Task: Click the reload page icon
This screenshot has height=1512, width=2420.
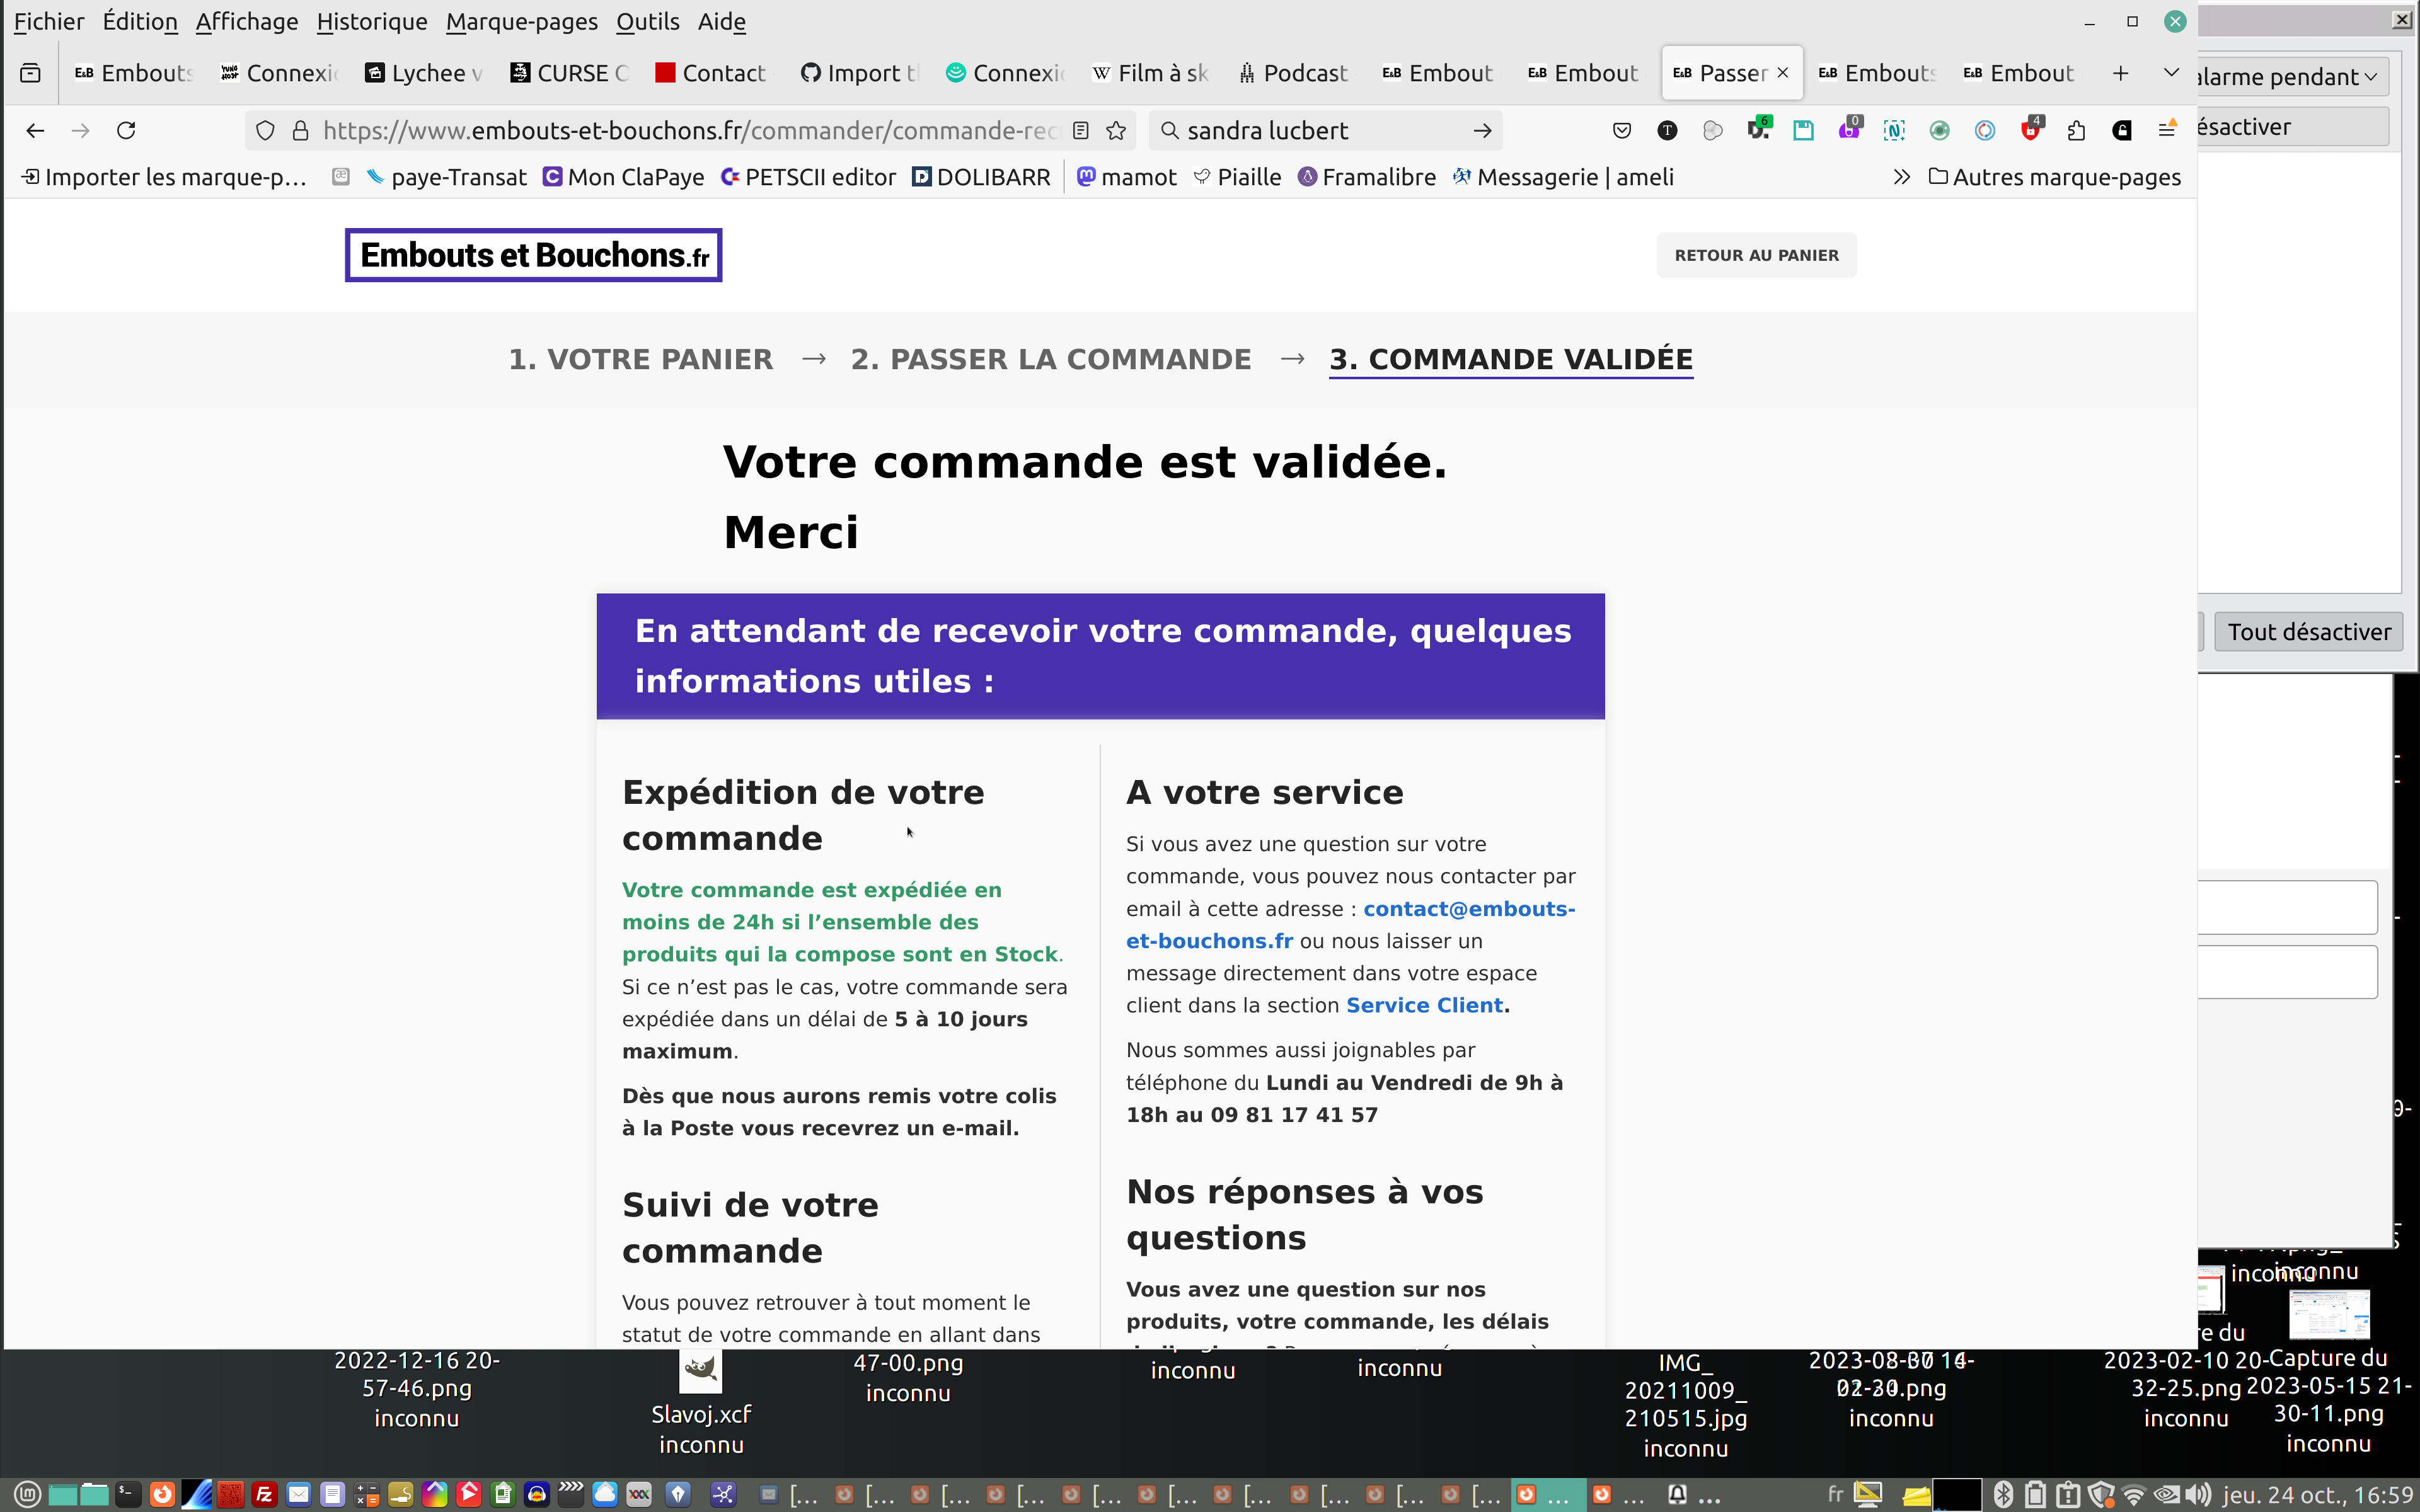Action: tap(126, 130)
